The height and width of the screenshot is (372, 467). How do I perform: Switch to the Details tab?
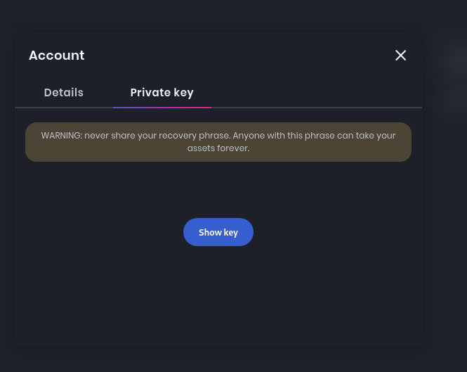click(x=64, y=93)
